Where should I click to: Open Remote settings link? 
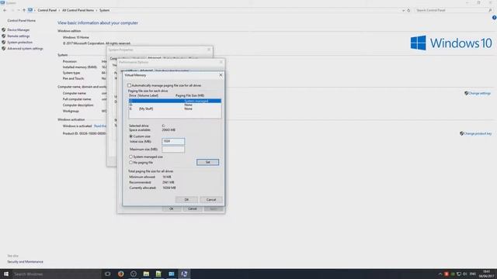[x=19, y=36]
